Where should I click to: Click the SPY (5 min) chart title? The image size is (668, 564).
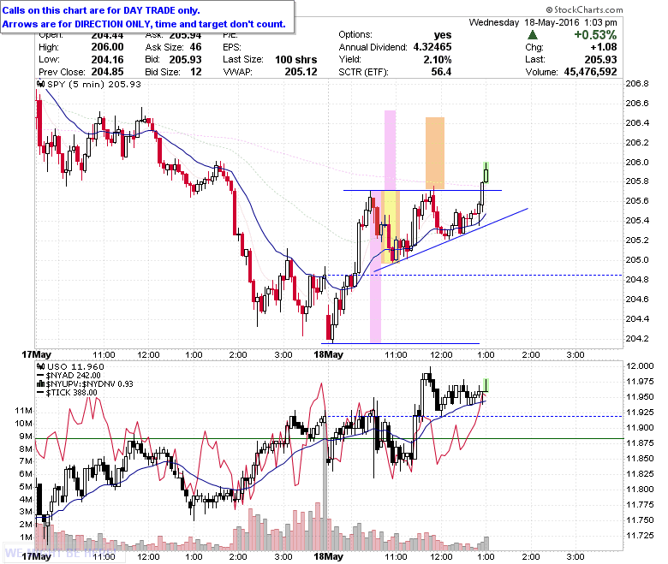click(93, 84)
